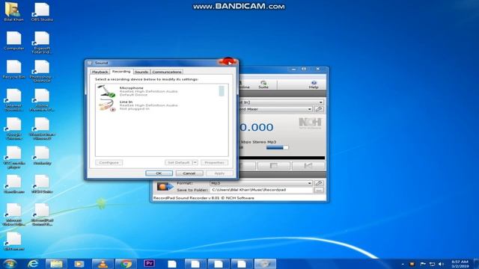Select the Photoshop Shortcut desktop icon
The image size is (479, 269).
click(x=42, y=72)
